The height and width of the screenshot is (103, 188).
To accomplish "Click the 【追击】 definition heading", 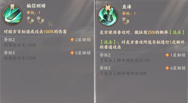I will click(x=108, y=42).
